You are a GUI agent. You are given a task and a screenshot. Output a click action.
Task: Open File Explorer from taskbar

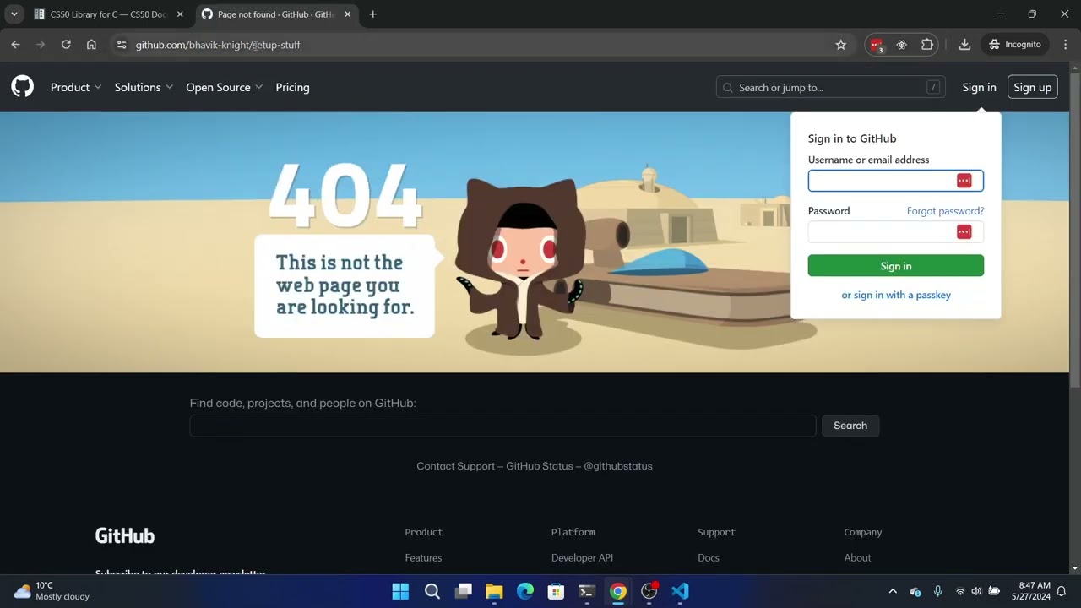(494, 591)
